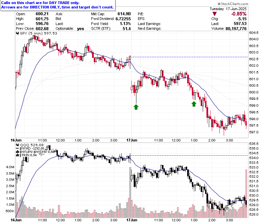Click the Optionable yes value
This screenshot has height=223, width=264.
point(81,29)
